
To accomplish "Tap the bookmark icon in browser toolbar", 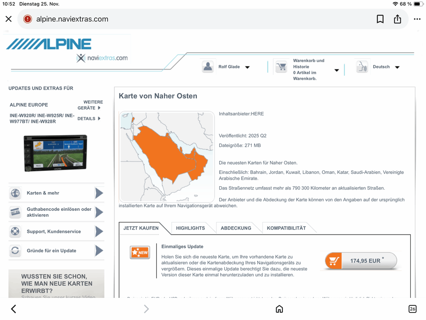I will [x=380, y=19].
